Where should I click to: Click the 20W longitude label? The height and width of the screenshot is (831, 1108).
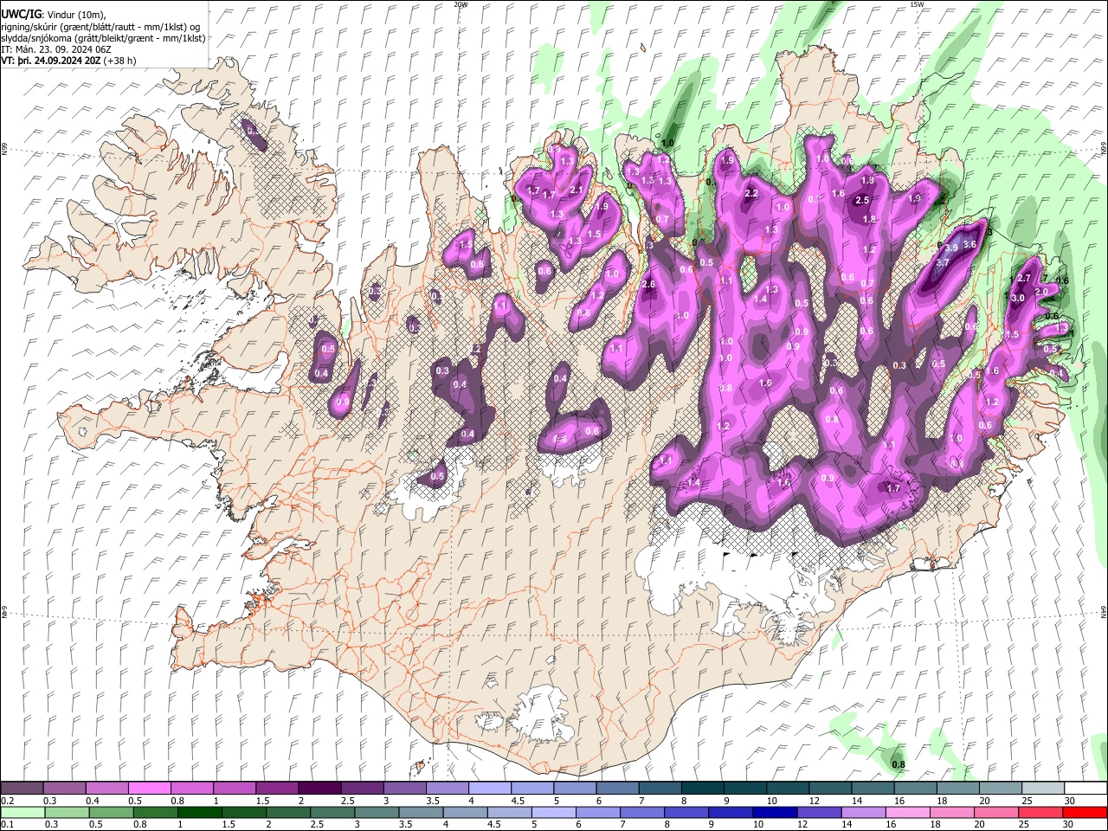click(x=461, y=4)
